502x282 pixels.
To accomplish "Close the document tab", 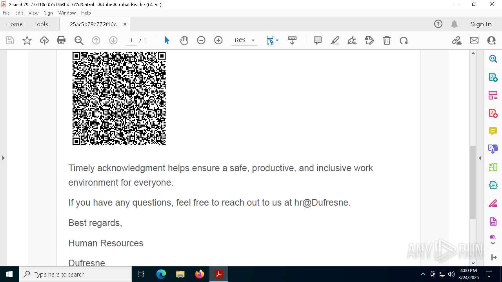I will 125,24.
